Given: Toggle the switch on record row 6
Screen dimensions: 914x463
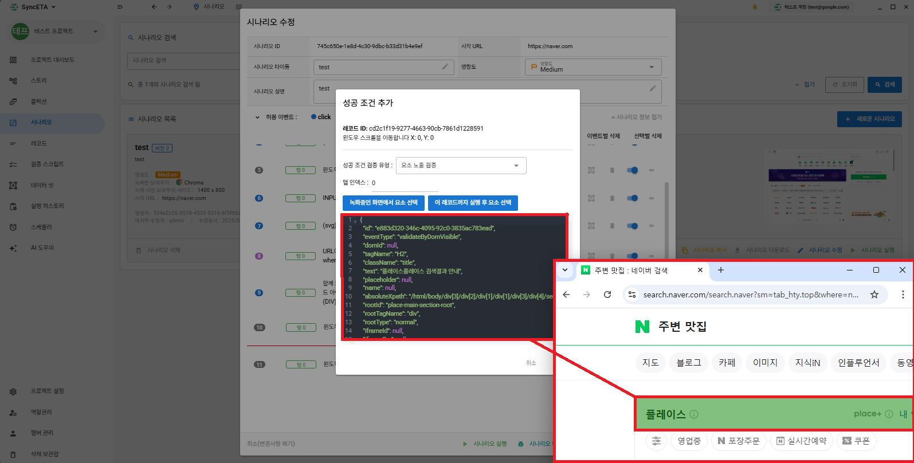Looking at the screenshot, I should [633, 198].
